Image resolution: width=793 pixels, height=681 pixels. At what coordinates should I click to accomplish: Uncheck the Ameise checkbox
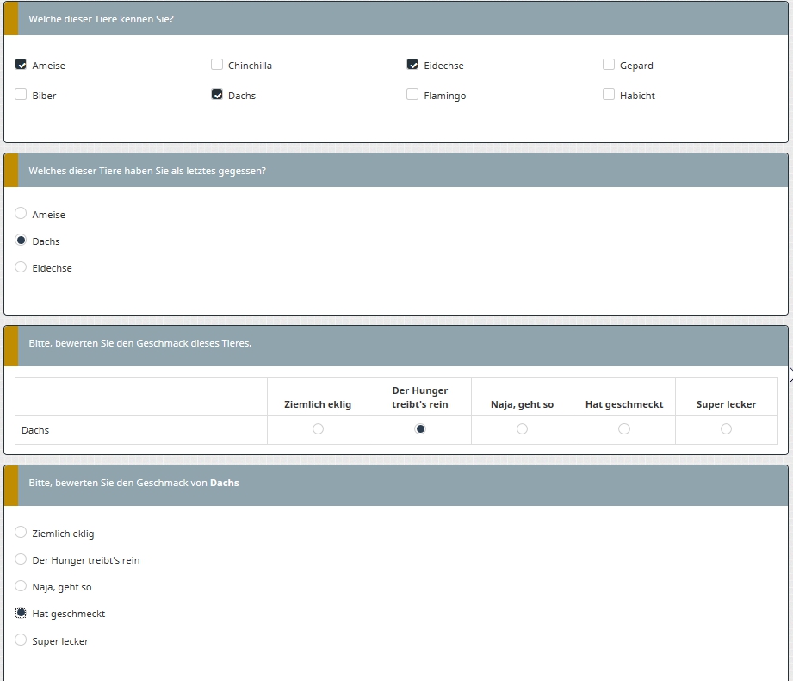[22, 65]
